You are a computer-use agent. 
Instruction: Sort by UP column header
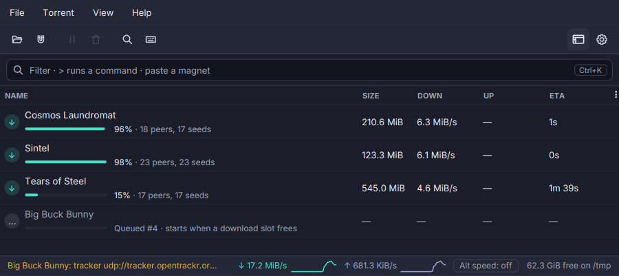tap(489, 96)
